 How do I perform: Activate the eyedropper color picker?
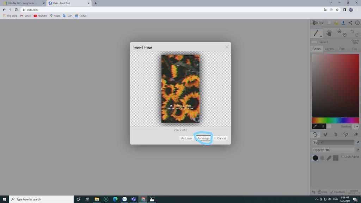click(315, 127)
